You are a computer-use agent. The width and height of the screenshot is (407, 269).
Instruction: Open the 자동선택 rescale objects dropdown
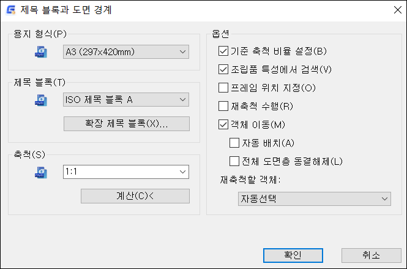(315, 199)
